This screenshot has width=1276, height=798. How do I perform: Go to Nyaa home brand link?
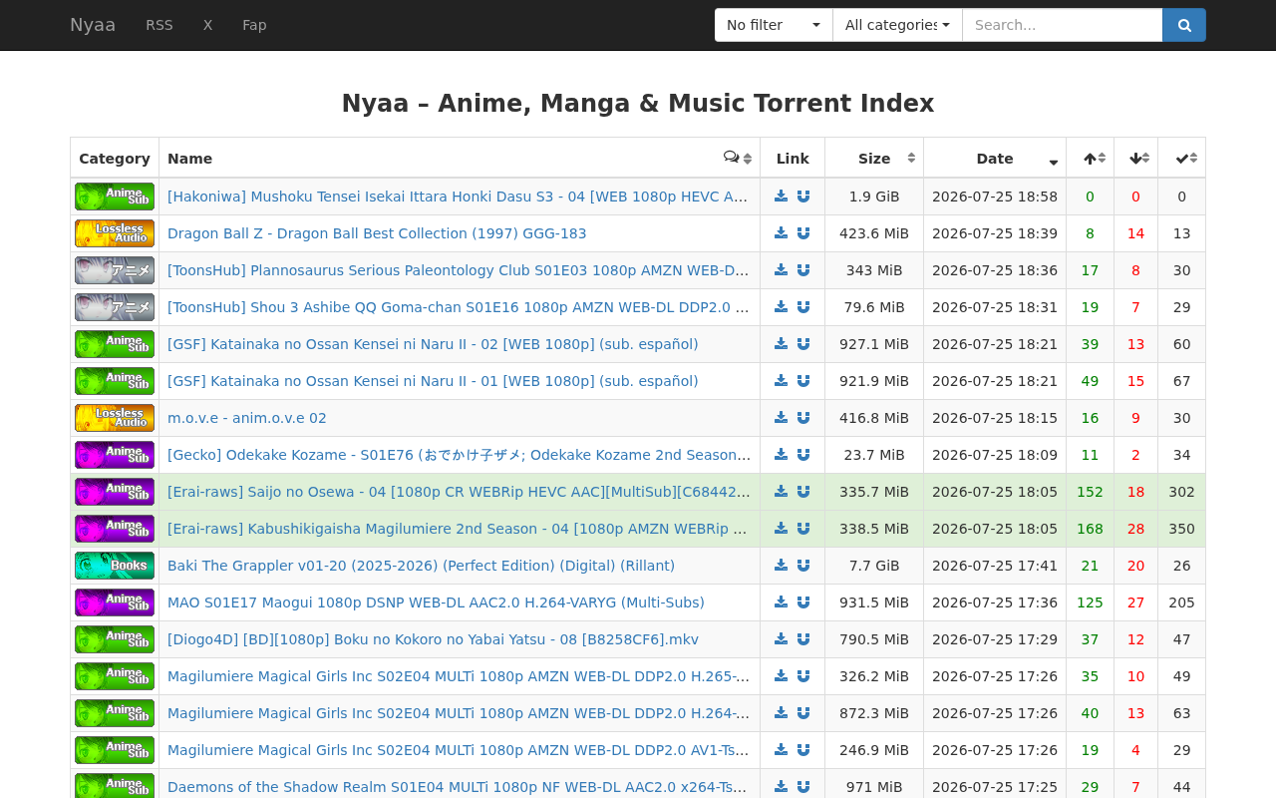click(x=93, y=25)
